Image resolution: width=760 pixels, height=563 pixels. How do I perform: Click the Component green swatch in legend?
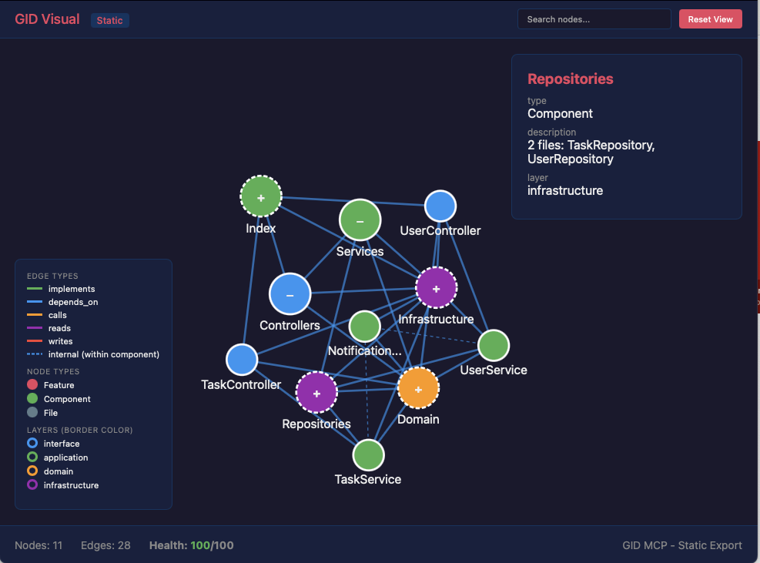(32, 399)
